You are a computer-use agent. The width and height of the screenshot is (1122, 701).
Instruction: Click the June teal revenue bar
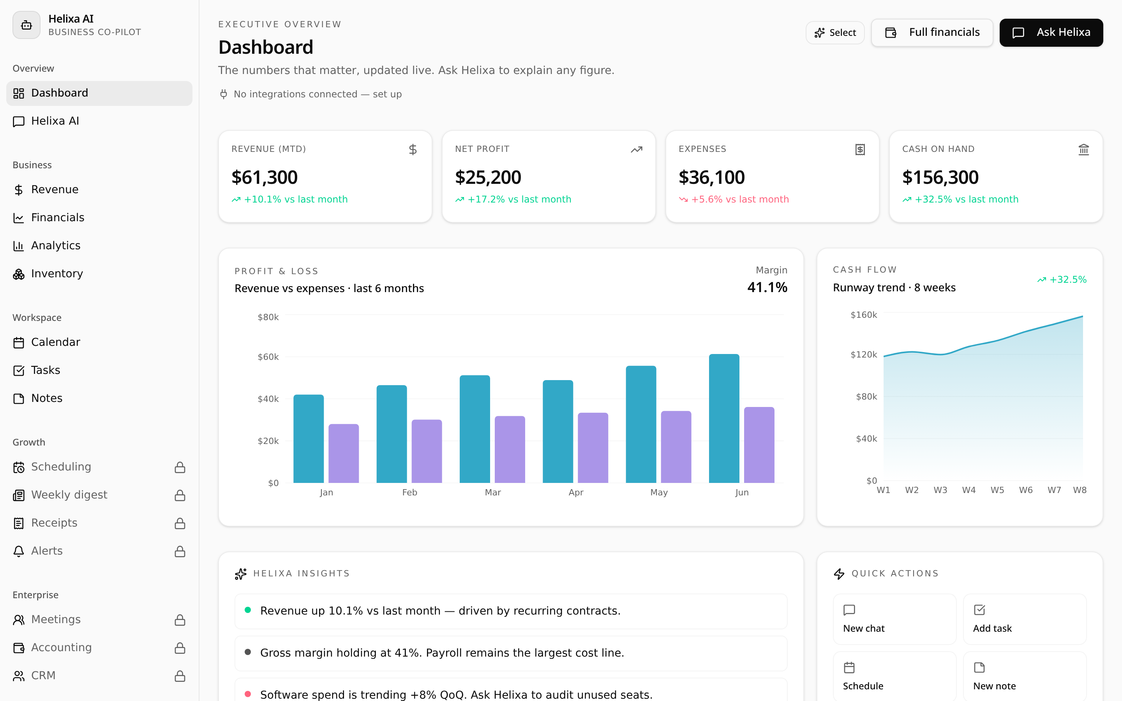point(724,419)
